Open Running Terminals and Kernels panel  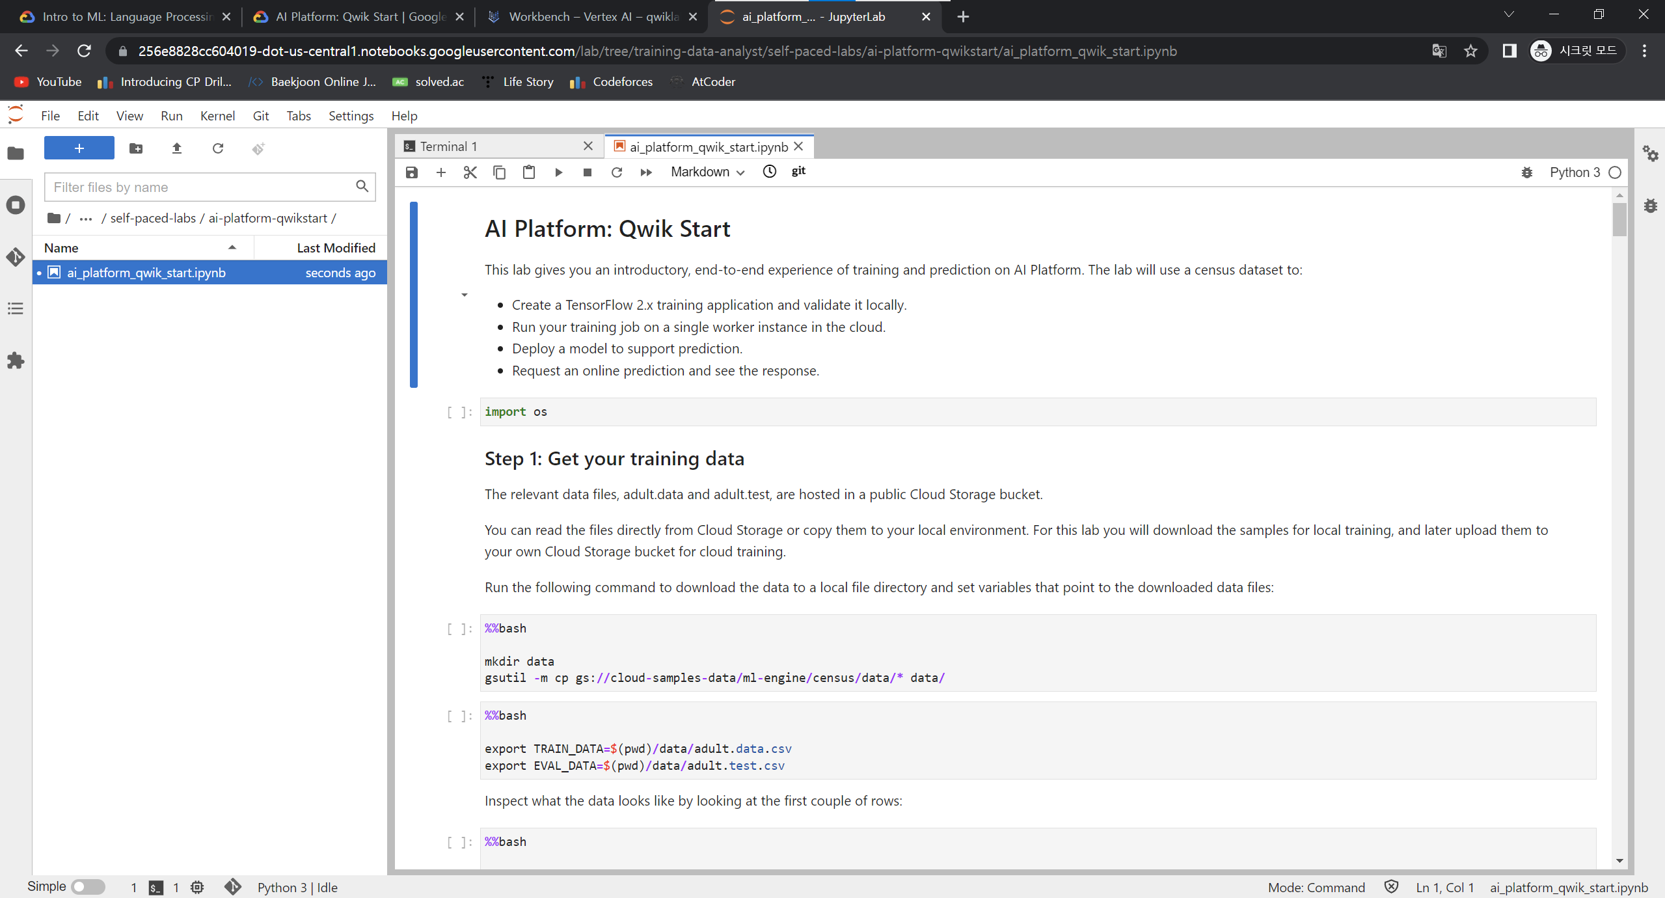(16, 206)
